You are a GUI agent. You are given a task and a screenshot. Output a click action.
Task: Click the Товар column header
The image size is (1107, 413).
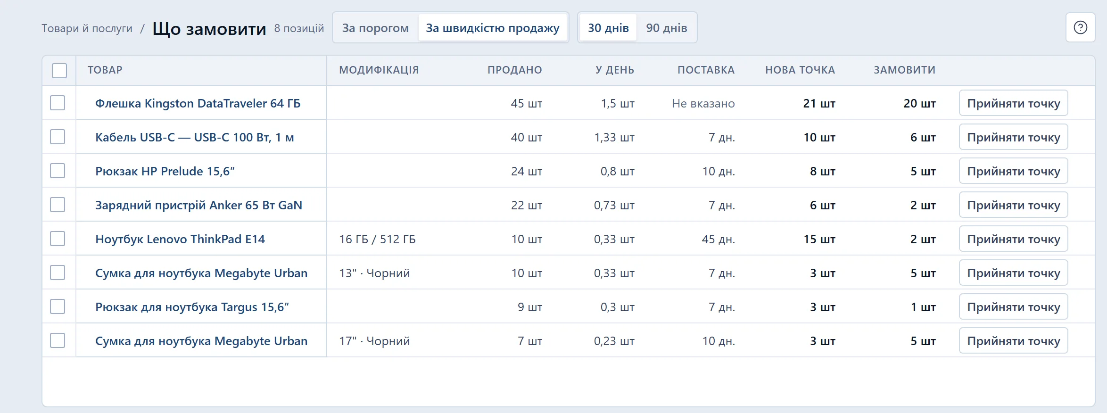(x=105, y=70)
